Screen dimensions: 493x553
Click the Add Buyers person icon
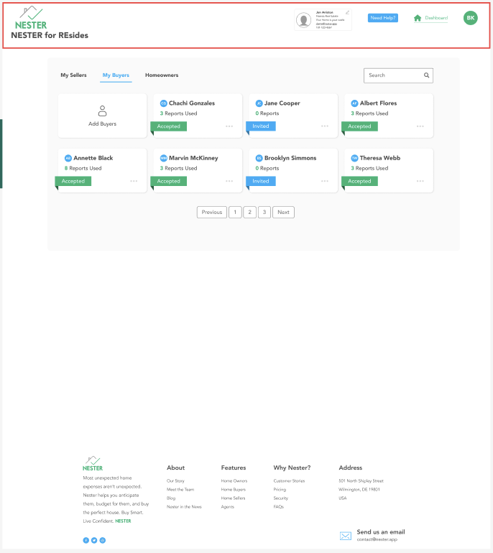(102, 111)
